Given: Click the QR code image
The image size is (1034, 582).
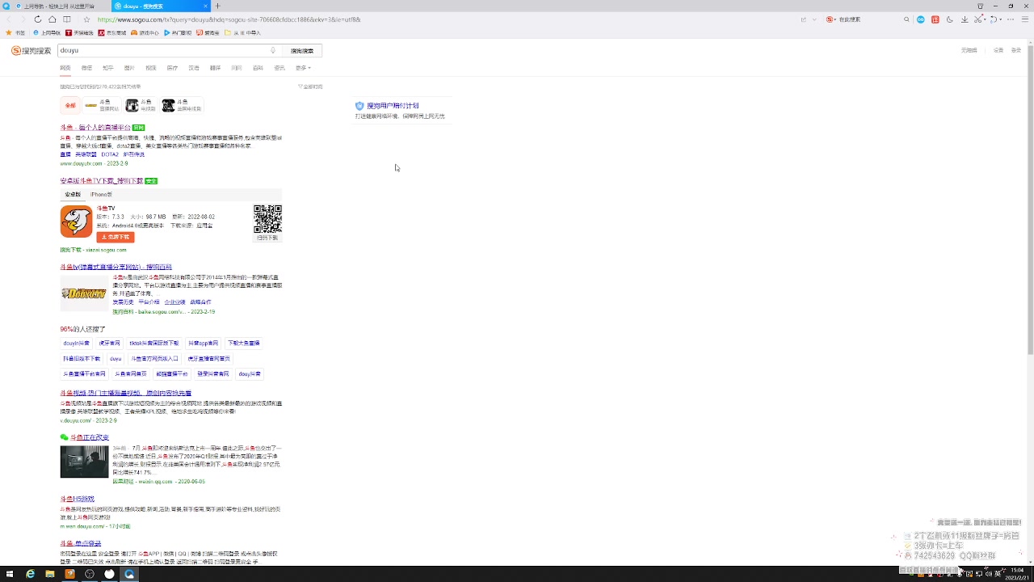Looking at the screenshot, I should point(267,219).
